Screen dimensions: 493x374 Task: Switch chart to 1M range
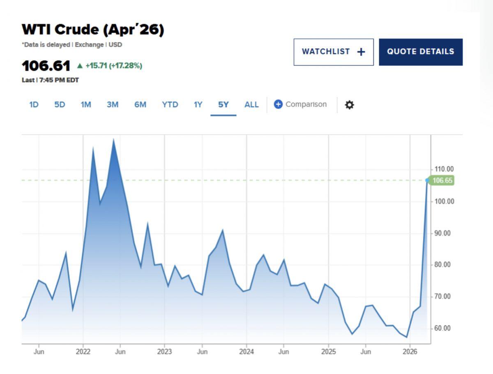(86, 105)
